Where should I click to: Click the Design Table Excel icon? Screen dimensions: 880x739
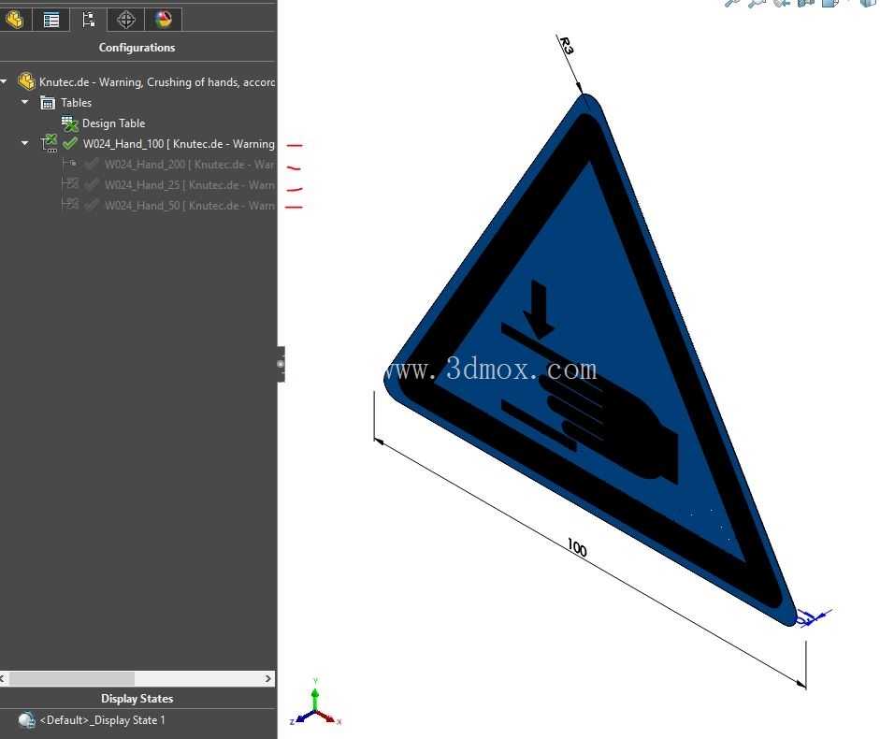pyautogui.click(x=69, y=123)
